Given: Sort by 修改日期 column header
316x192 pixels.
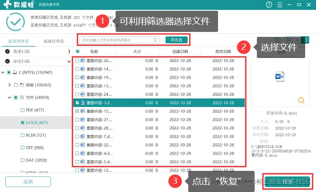Looking at the screenshot, I should tap(223, 52).
